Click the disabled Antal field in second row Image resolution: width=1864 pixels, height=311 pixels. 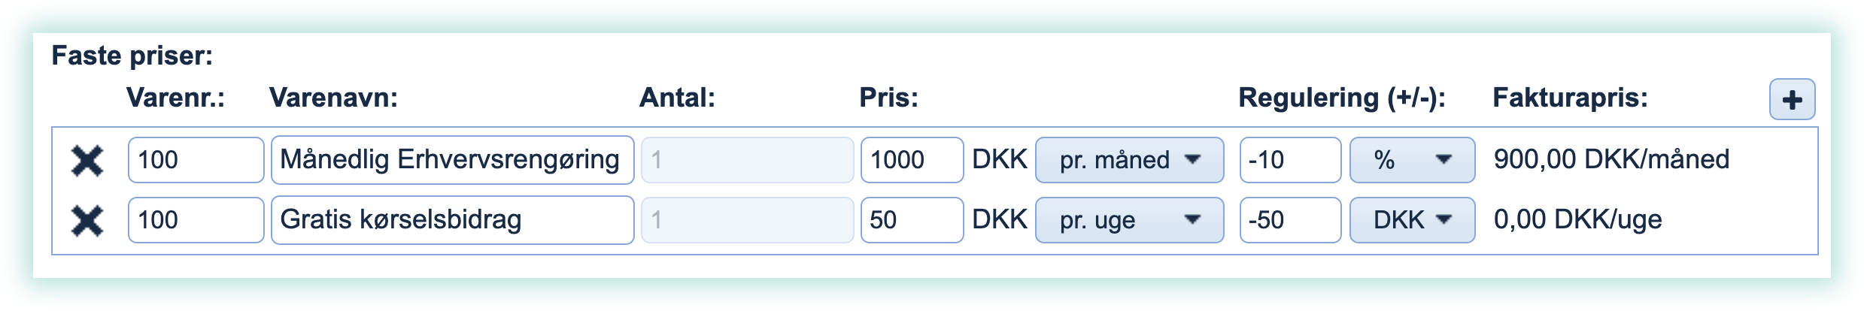click(x=747, y=220)
